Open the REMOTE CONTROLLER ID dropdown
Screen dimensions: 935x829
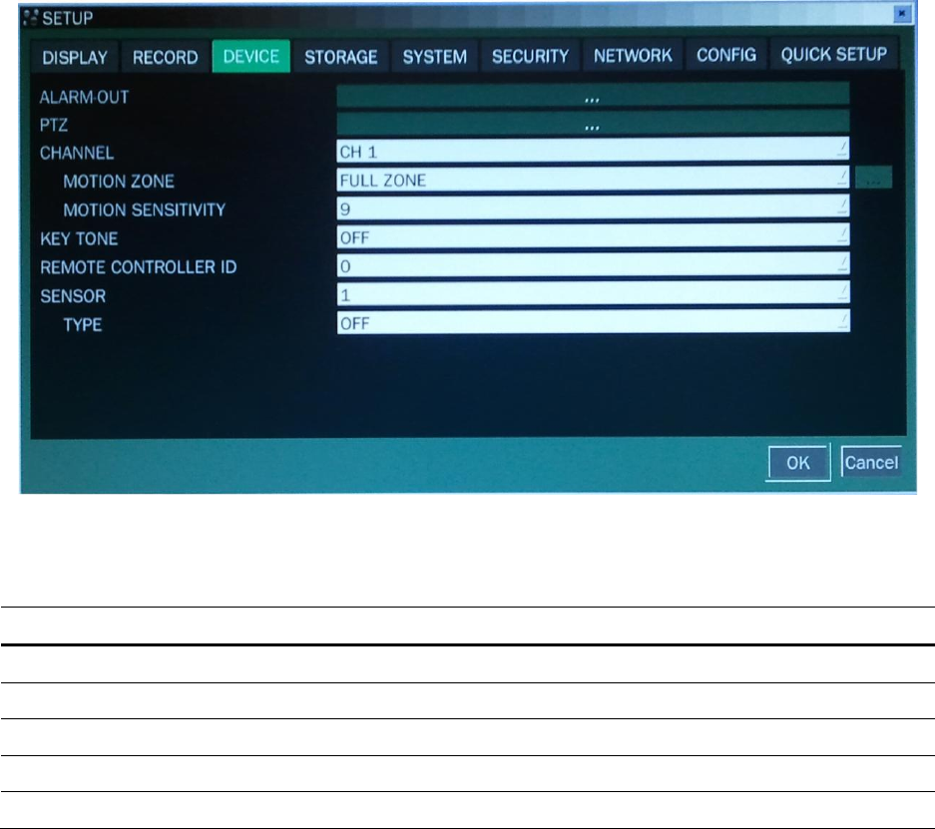[593, 265]
